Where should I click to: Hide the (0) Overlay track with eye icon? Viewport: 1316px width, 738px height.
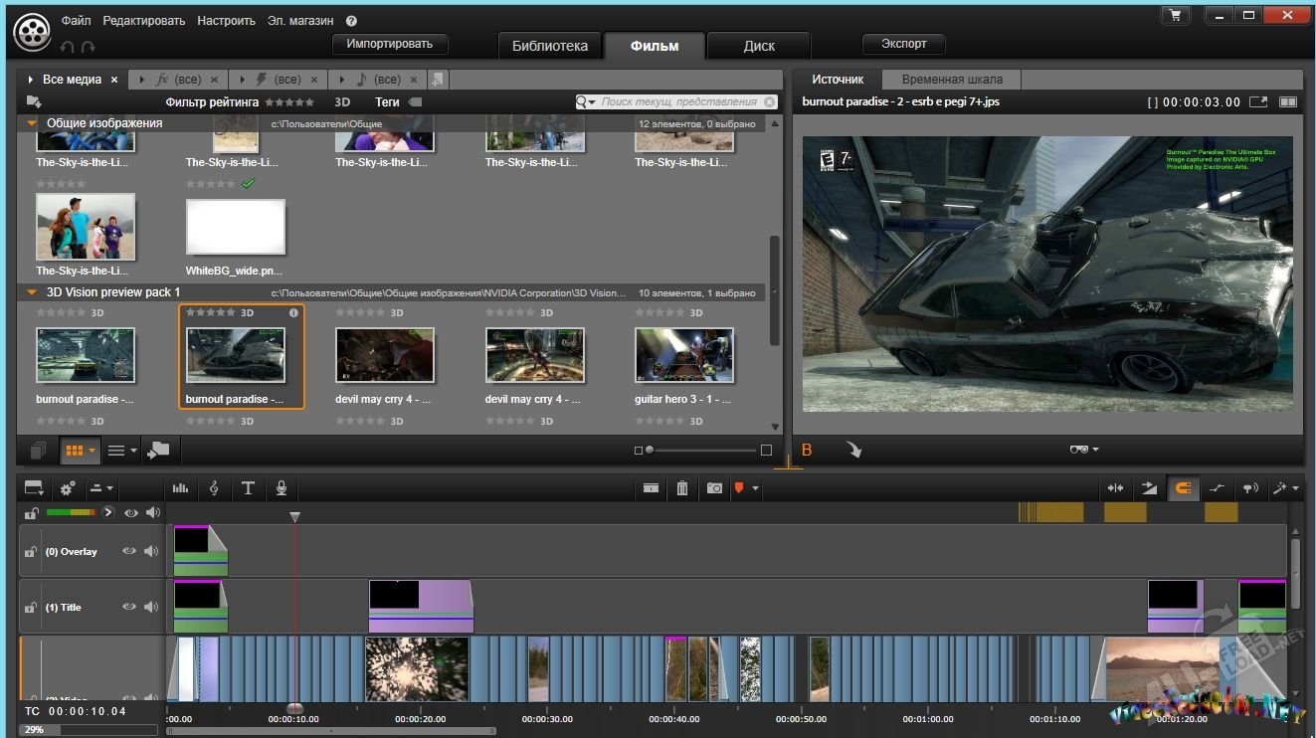tap(129, 551)
